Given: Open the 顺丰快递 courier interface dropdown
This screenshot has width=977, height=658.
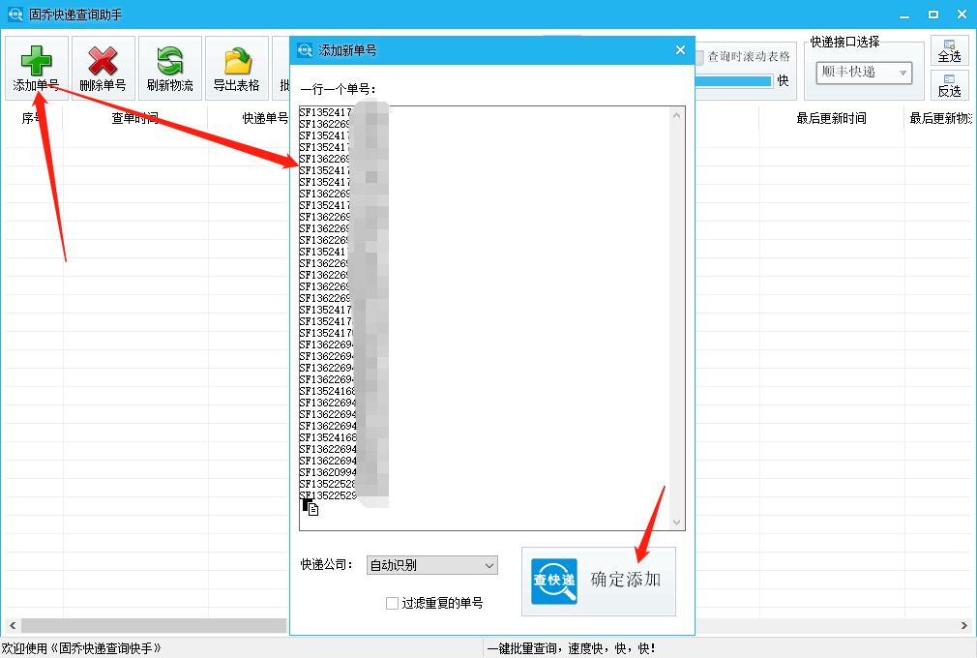Looking at the screenshot, I should (x=864, y=73).
